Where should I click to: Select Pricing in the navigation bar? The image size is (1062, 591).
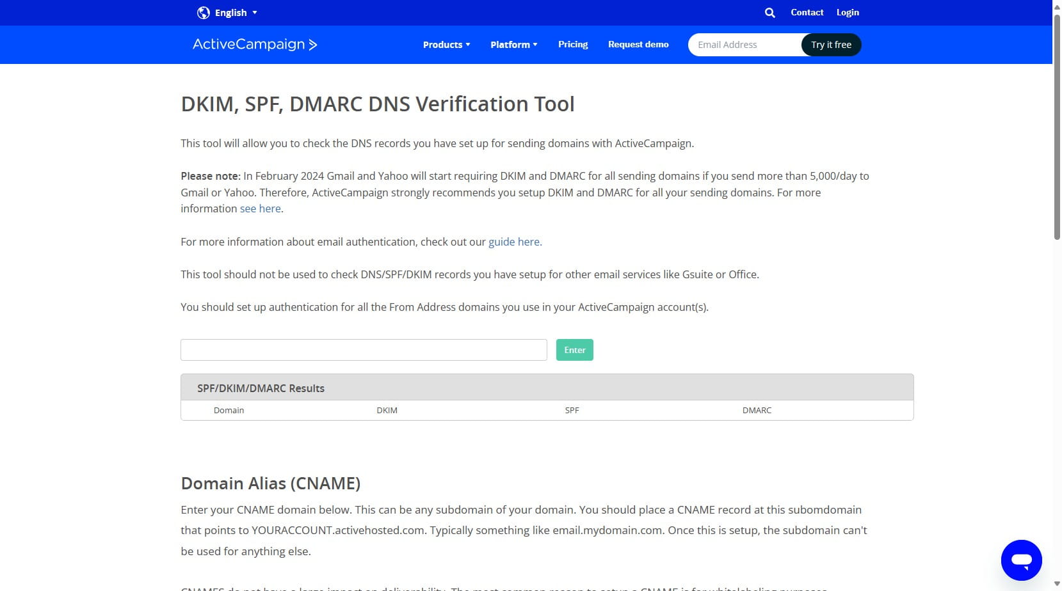tap(572, 44)
